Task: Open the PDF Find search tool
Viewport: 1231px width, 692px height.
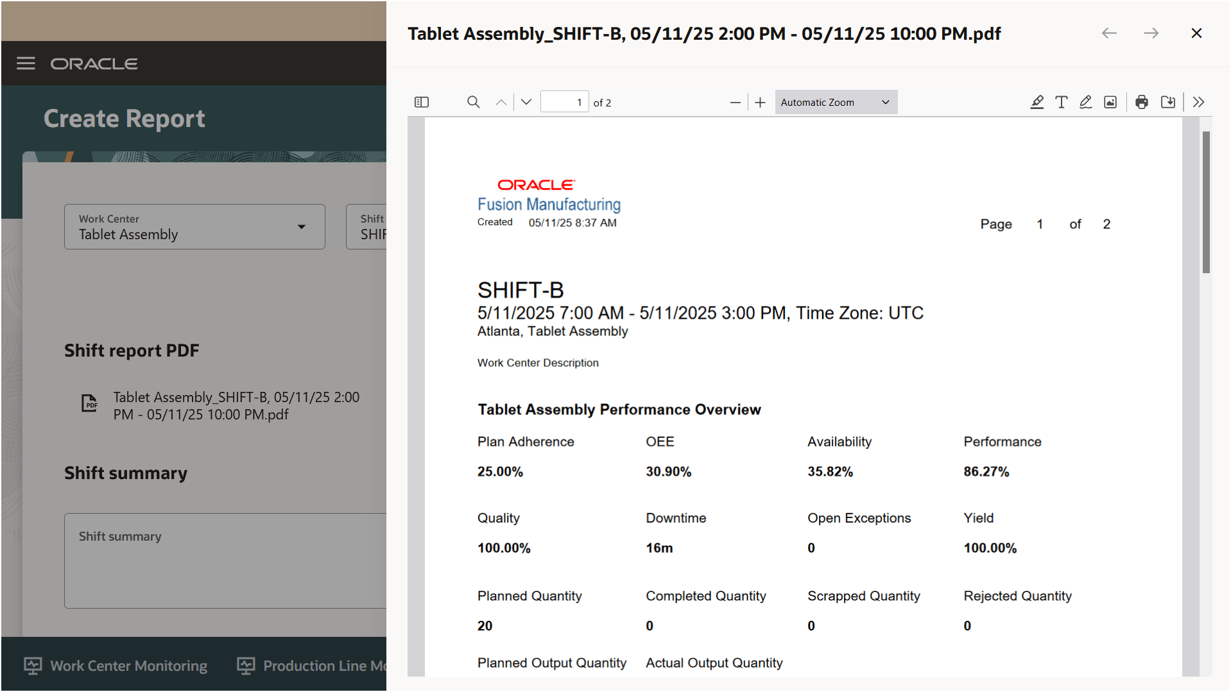Action: tap(473, 101)
